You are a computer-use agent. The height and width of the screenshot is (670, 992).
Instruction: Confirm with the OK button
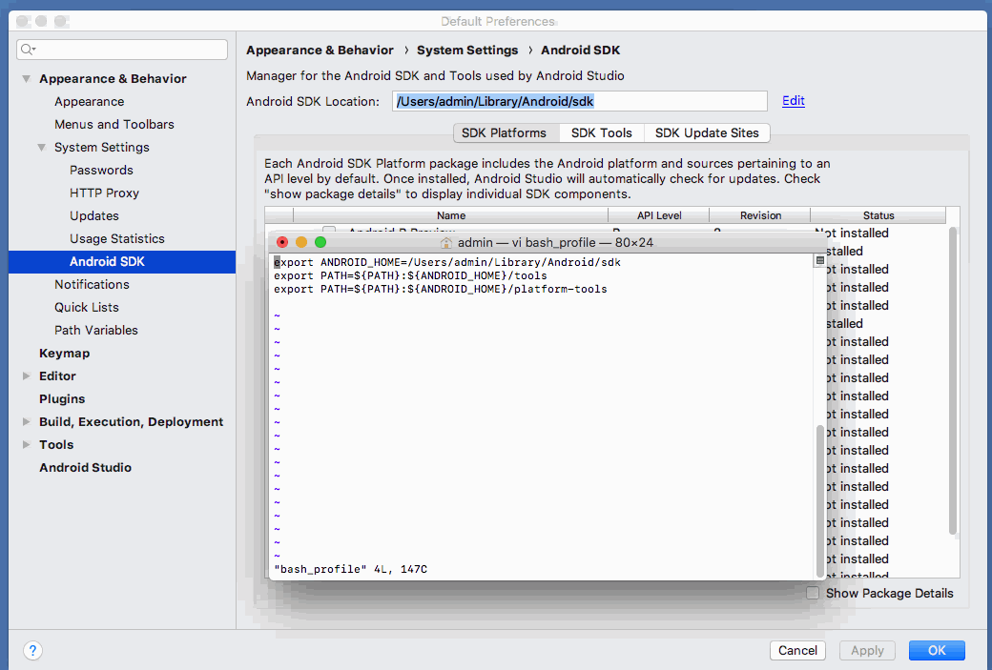(937, 650)
